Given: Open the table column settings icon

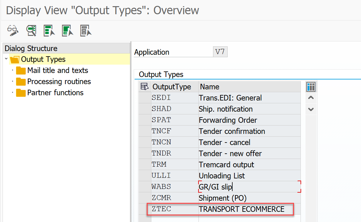Looking at the screenshot, I should (311, 87).
